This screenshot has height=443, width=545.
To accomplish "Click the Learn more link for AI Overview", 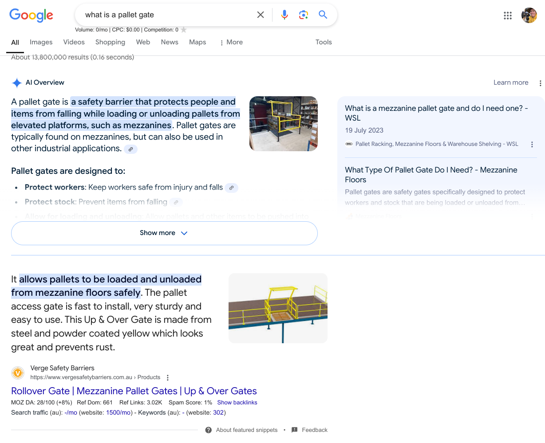I will (511, 82).
